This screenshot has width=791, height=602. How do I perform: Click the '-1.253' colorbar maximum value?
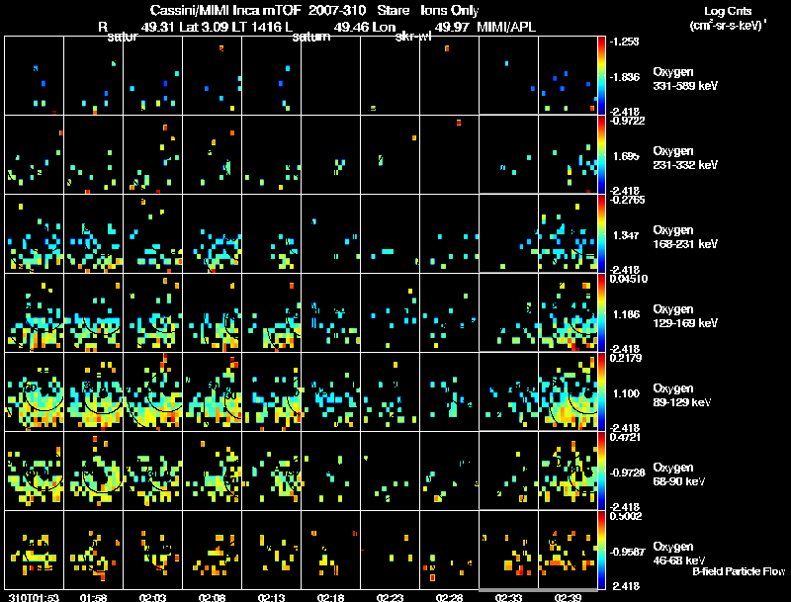point(625,42)
